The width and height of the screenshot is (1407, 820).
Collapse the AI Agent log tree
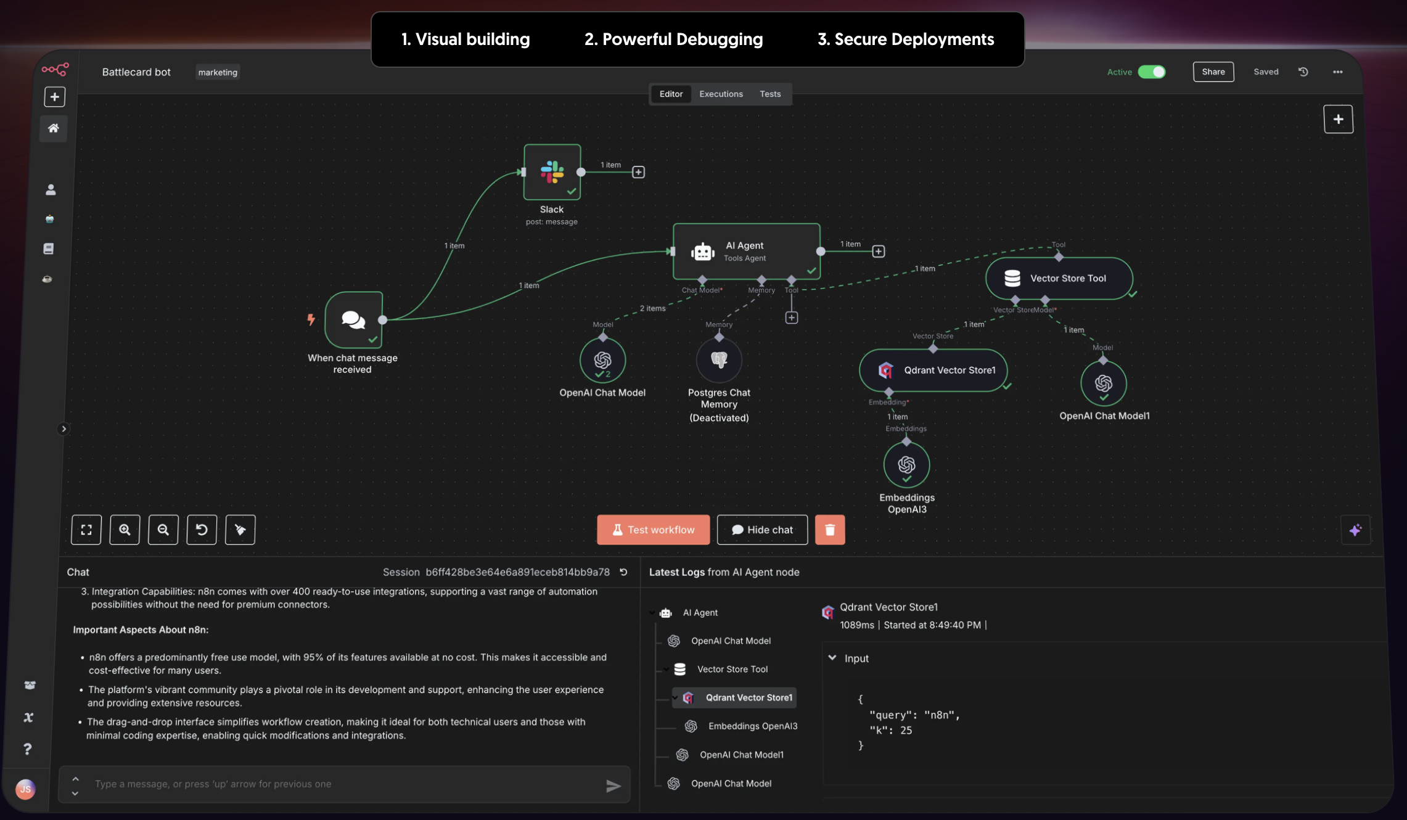652,613
